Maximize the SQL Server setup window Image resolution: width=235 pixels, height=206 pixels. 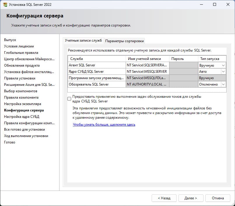(215, 4)
